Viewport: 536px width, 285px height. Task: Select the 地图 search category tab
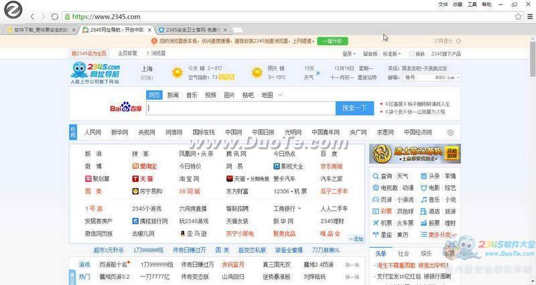click(x=267, y=95)
